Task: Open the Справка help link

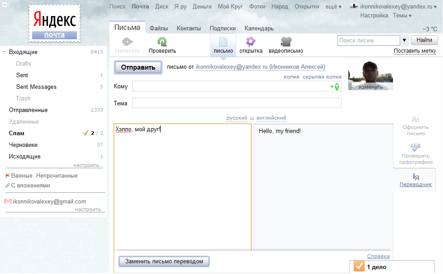Action: [378, 256]
